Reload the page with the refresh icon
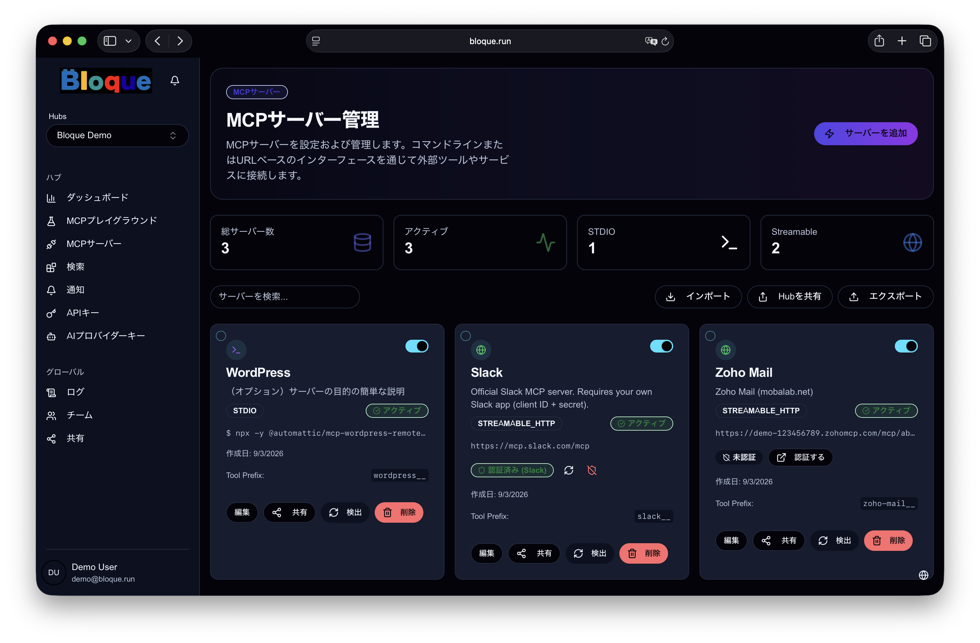This screenshot has height=643, width=980. [x=665, y=41]
